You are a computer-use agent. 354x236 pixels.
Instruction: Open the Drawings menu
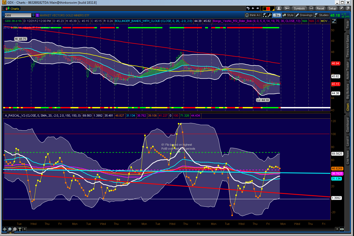click(x=304, y=15)
